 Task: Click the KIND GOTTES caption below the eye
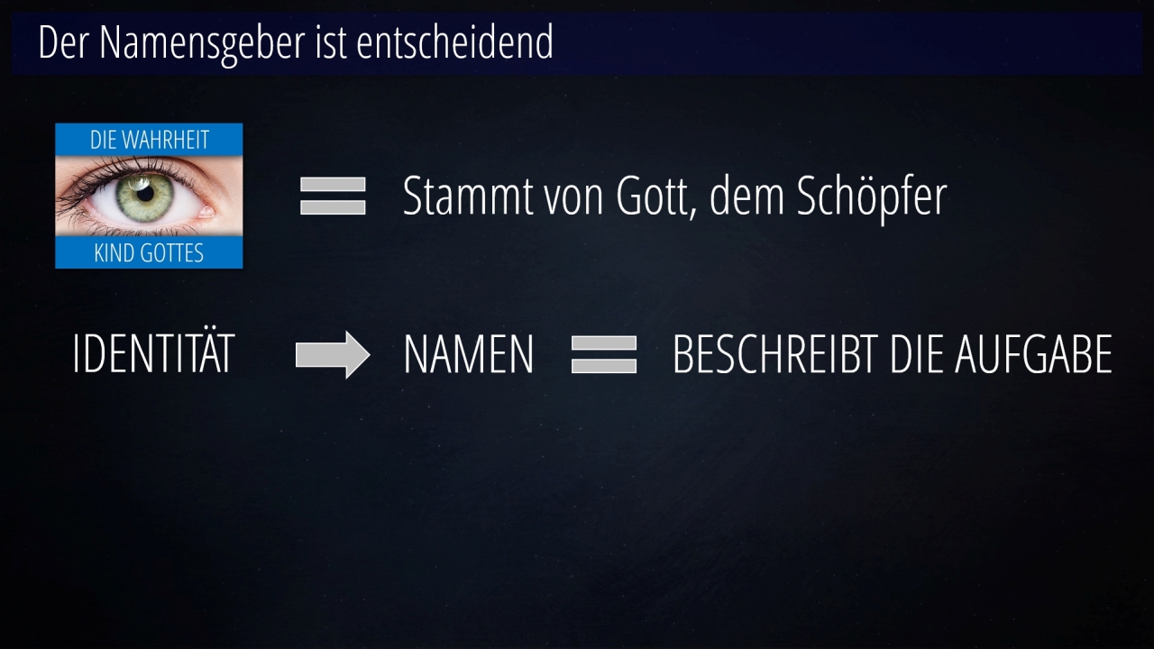coord(149,253)
